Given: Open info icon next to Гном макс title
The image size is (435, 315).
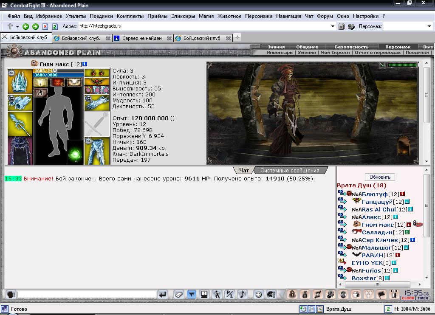Looking at the screenshot, I should coord(85,64).
